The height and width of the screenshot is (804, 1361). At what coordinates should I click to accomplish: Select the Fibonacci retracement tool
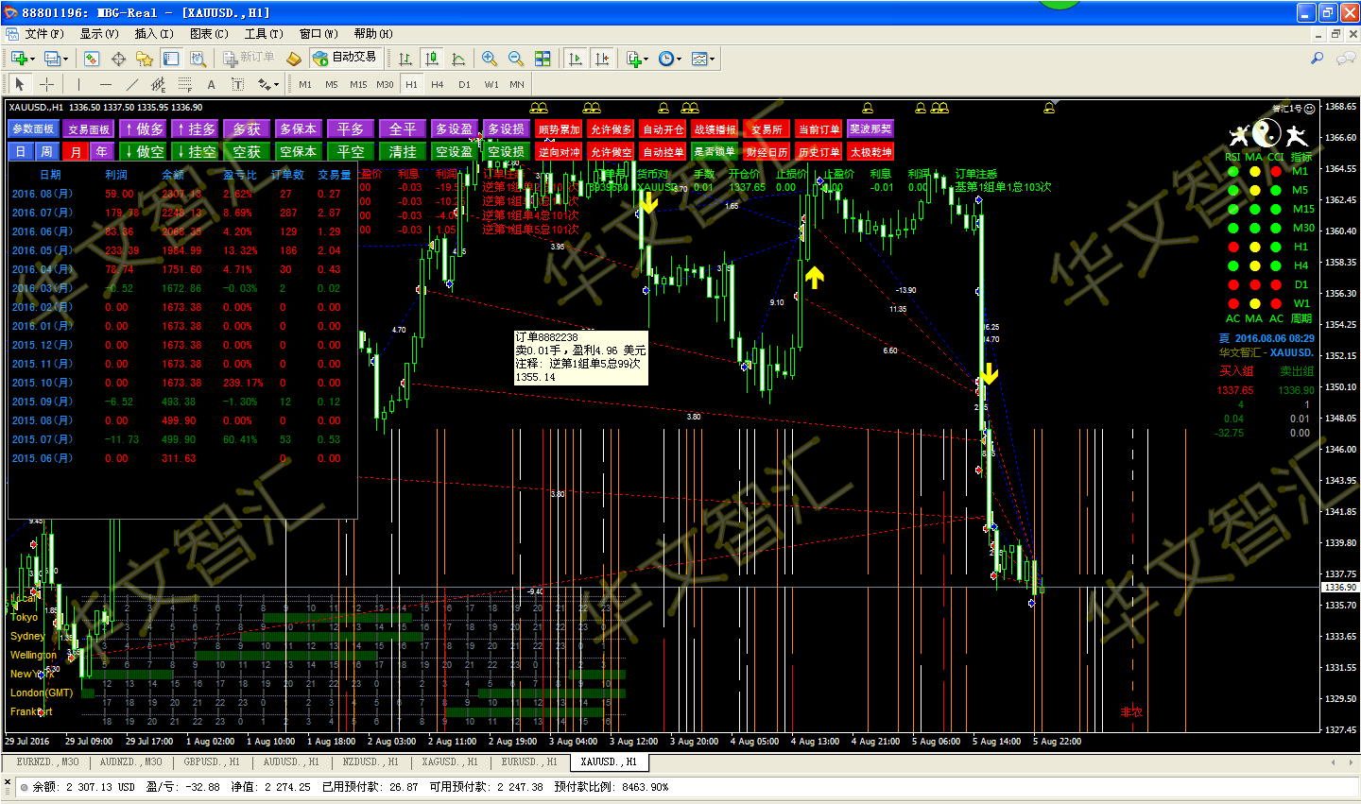pos(184,84)
